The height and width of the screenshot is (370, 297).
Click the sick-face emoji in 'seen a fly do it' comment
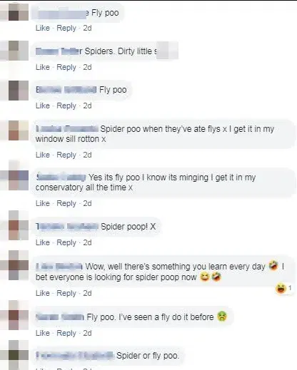tap(222, 317)
